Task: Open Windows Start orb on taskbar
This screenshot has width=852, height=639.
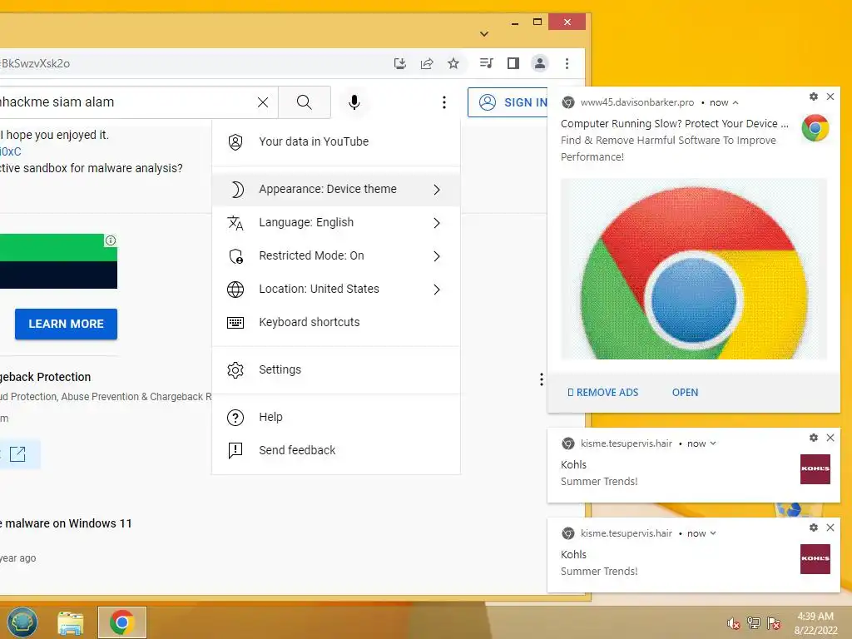Action: (22, 622)
